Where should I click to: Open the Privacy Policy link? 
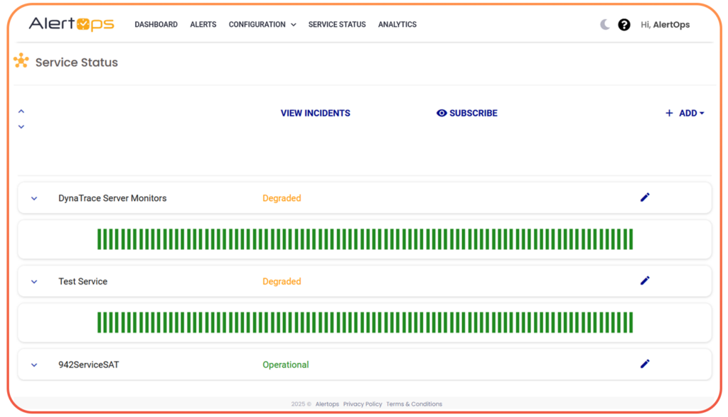click(363, 404)
